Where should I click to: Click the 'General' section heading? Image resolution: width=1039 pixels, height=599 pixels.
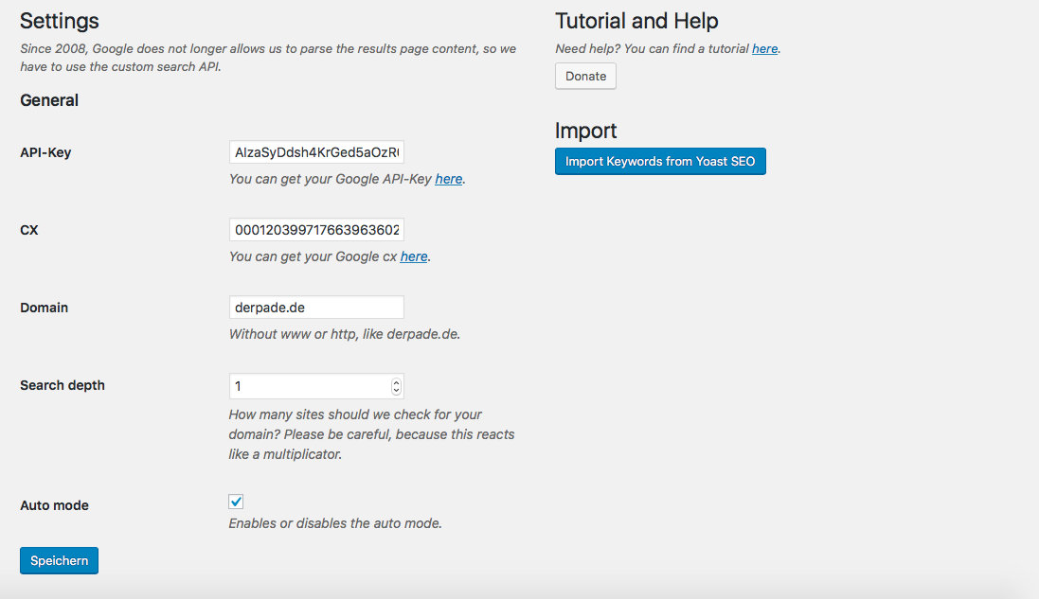coord(49,100)
